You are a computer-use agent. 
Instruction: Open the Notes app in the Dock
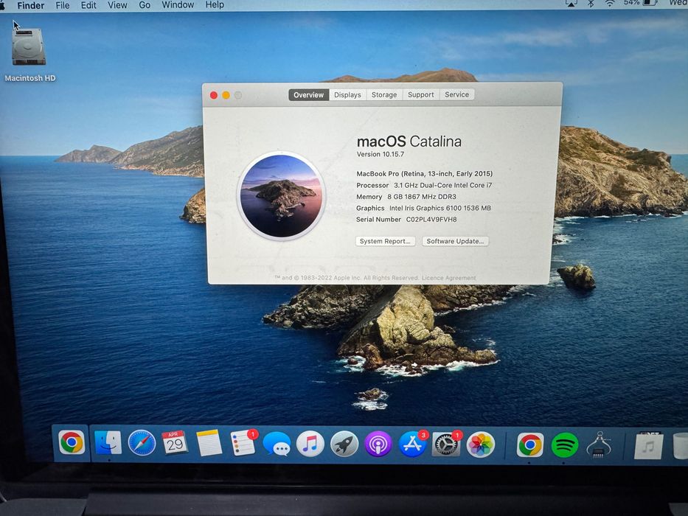point(209,443)
